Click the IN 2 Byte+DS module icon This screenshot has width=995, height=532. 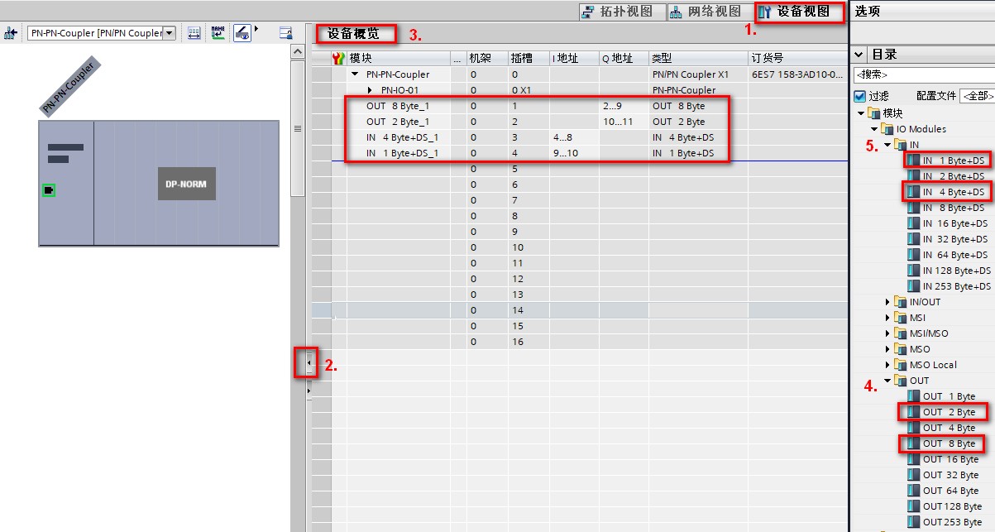pyautogui.click(x=913, y=176)
